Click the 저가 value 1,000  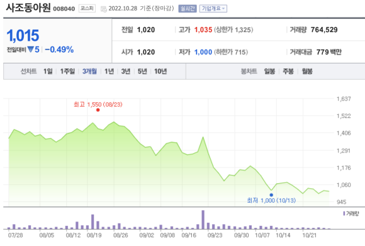pos(203,52)
